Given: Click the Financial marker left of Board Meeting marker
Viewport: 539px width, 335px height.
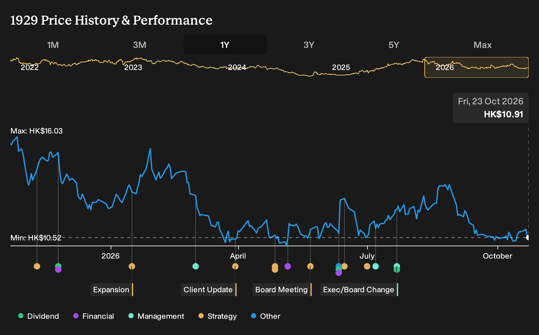Looking at the screenshot, I should click(x=288, y=266).
